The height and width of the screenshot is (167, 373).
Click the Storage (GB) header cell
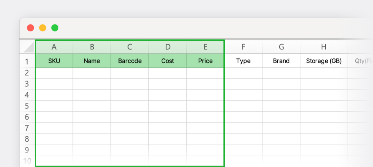coord(324,61)
